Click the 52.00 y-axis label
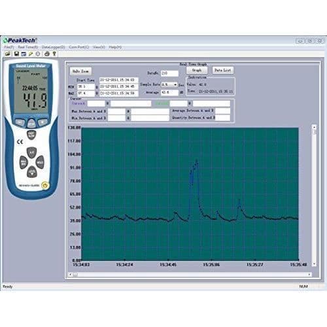Image resolution: width=327 pixels, height=327 pixels. (75, 207)
